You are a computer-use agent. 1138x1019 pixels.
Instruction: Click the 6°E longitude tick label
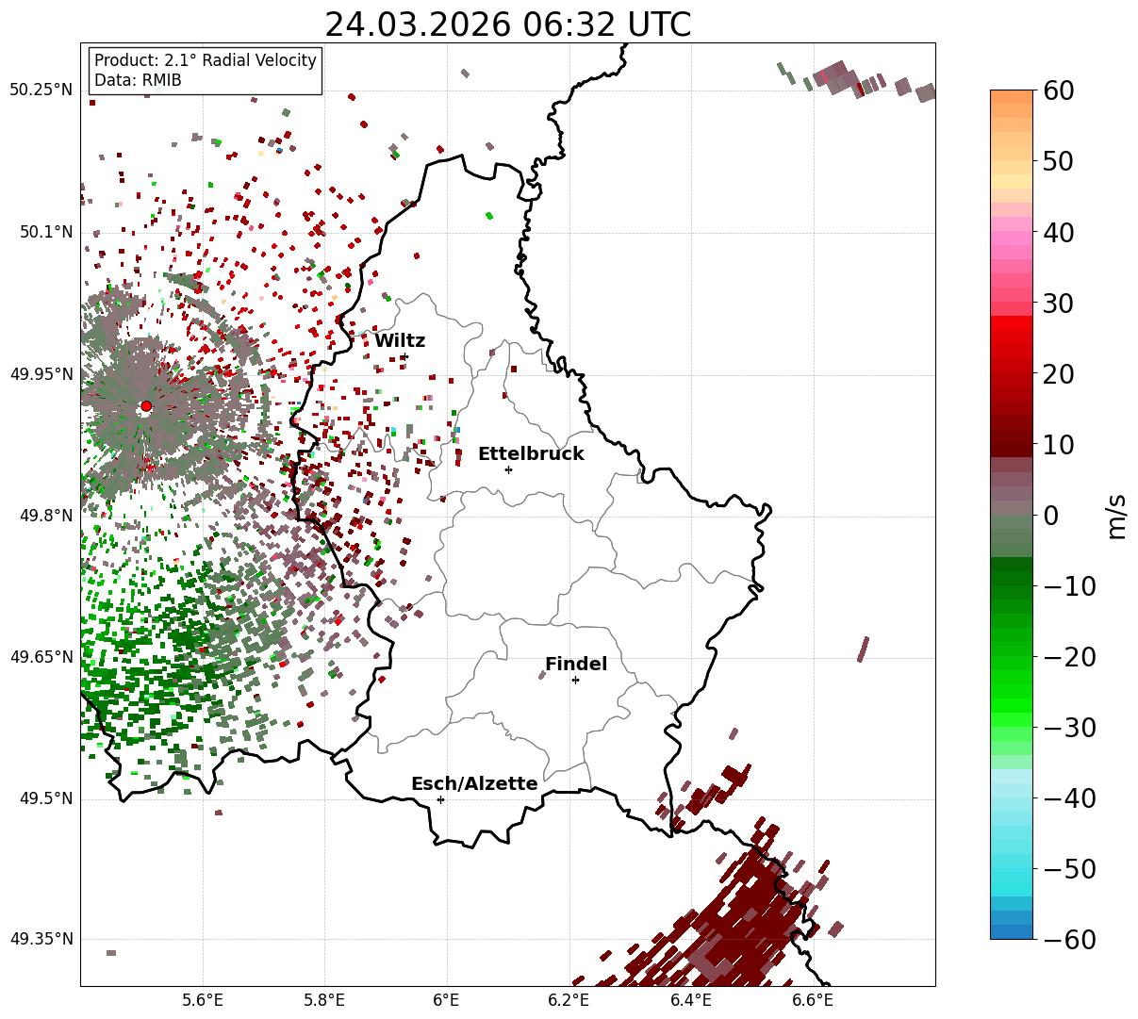click(x=447, y=1000)
